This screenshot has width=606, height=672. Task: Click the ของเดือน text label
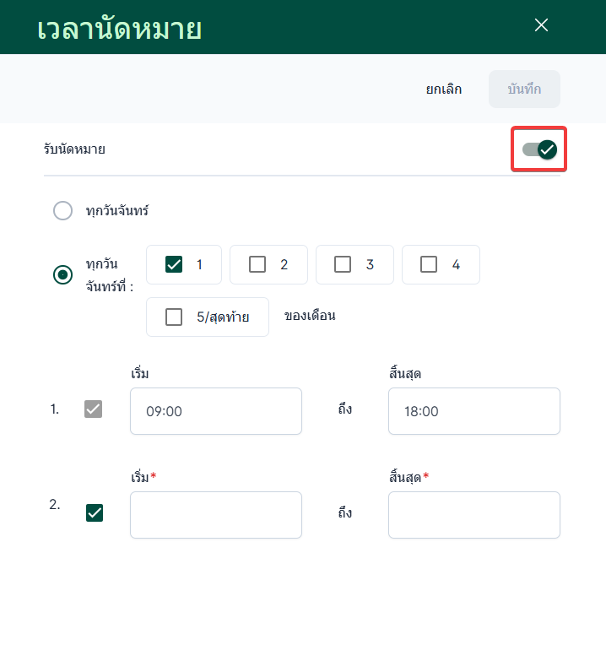click(310, 317)
